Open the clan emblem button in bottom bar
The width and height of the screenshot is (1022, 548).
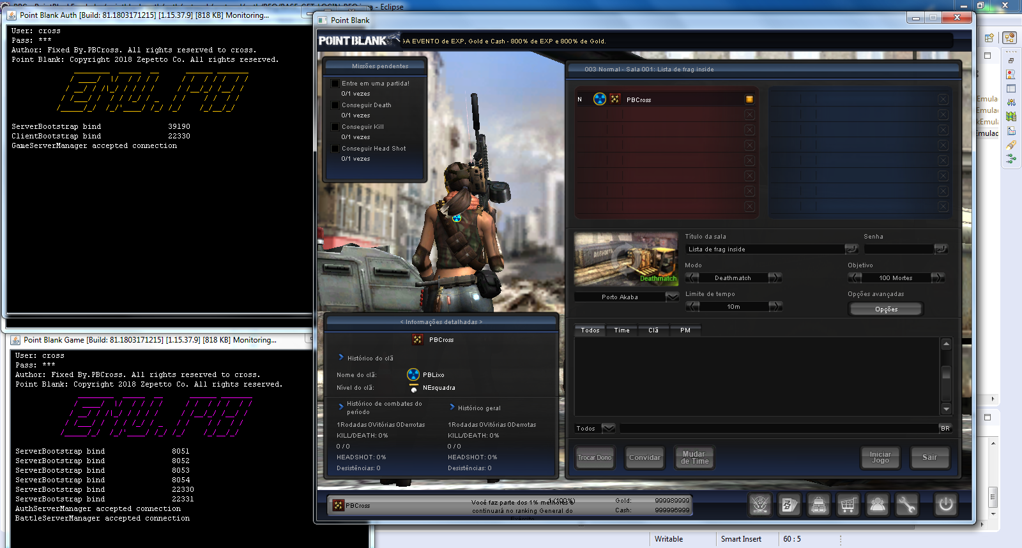pyautogui.click(x=760, y=505)
